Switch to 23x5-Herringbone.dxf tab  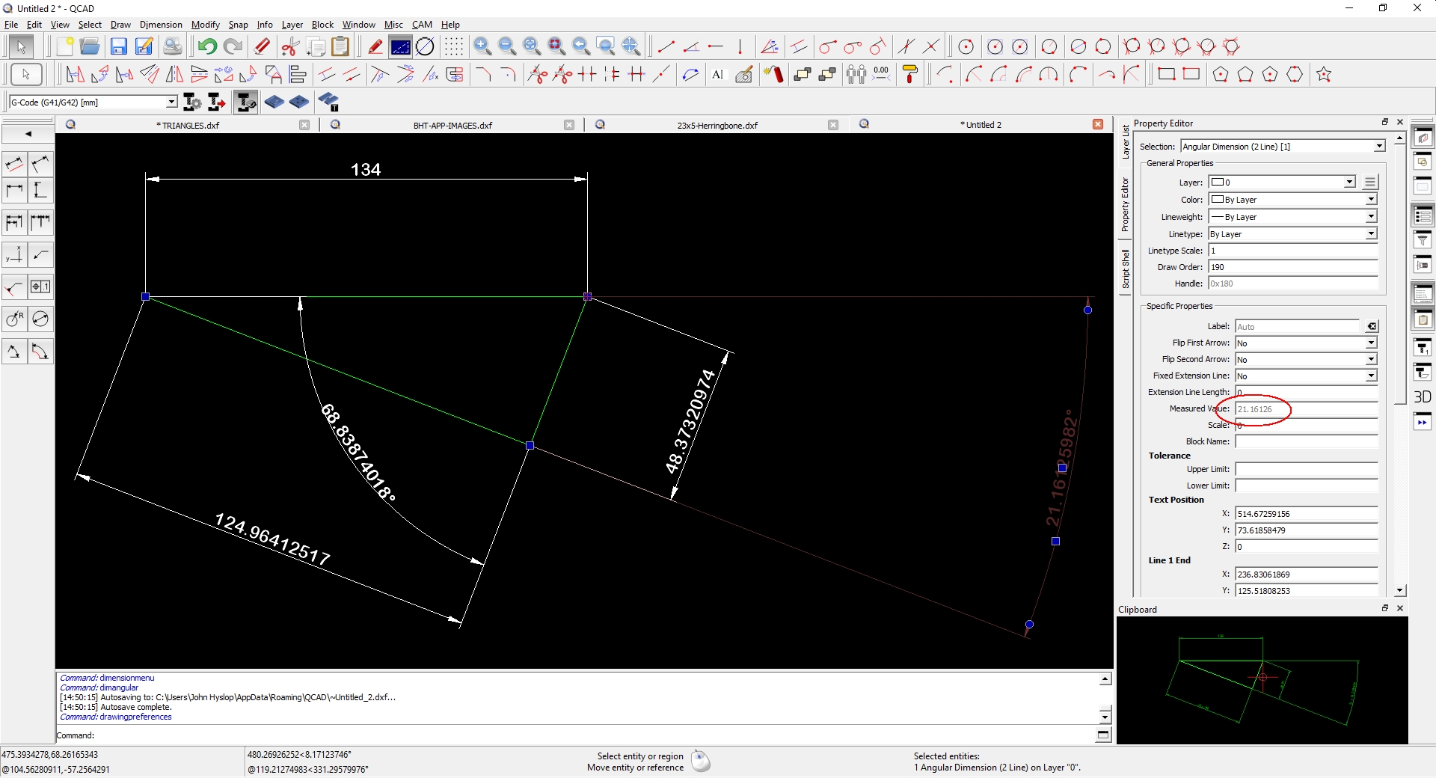coord(717,125)
